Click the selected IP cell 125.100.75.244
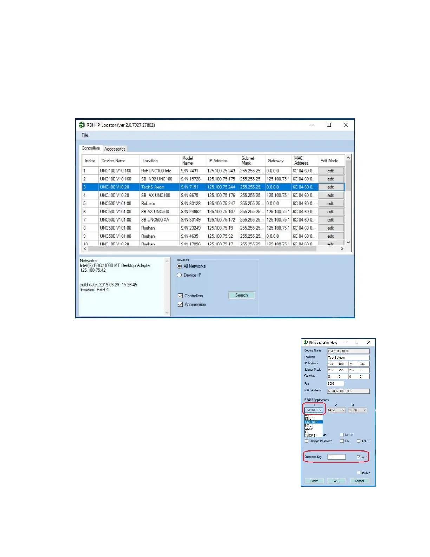This screenshot has height=557, width=430. click(222, 187)
